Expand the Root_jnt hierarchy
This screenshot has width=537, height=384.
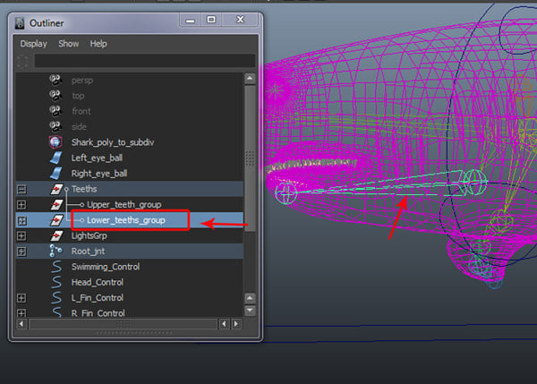(22, 252)
